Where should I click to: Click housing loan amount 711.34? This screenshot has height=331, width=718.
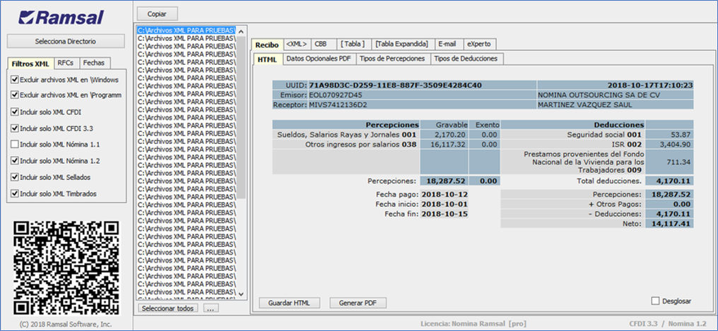coord(669,162)
